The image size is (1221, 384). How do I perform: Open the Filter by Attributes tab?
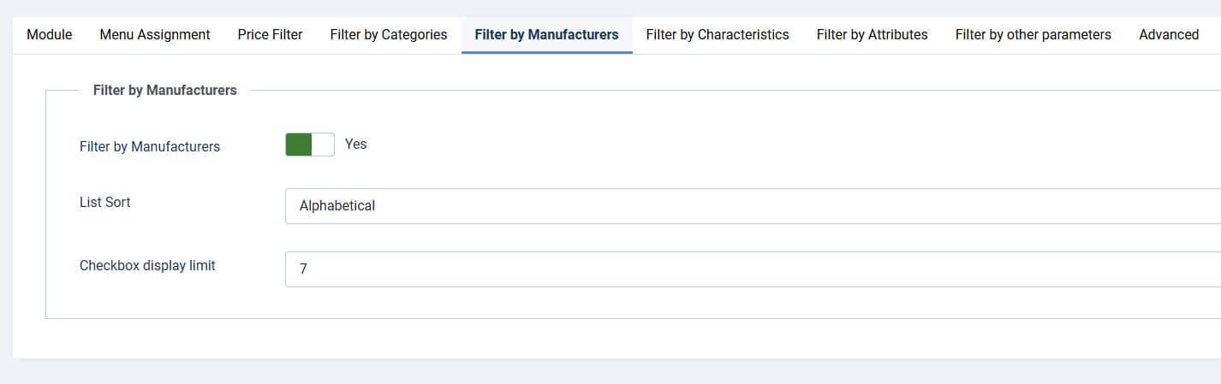coord(872,35)
